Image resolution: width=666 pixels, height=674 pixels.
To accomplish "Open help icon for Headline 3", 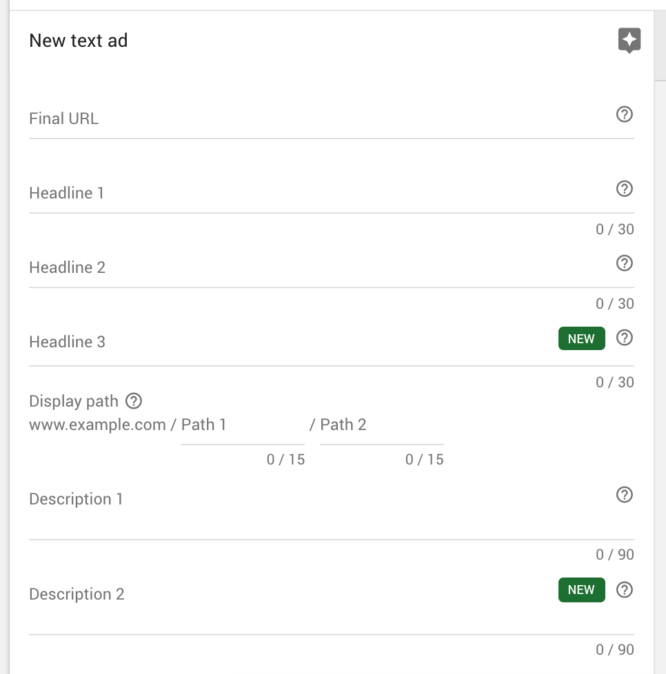I will click(625, 338).
